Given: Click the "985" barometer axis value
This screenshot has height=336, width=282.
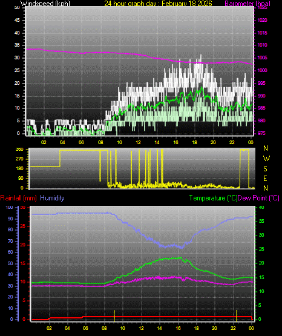Looking at the screenshot, I should [261, 108].
